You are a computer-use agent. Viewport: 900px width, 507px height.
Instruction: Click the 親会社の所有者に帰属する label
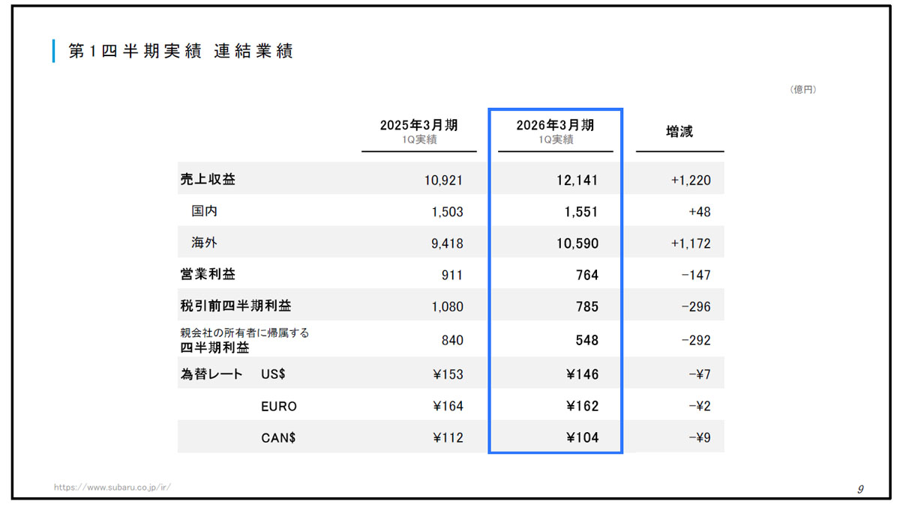pyautogui.click(x=244, y=333)
